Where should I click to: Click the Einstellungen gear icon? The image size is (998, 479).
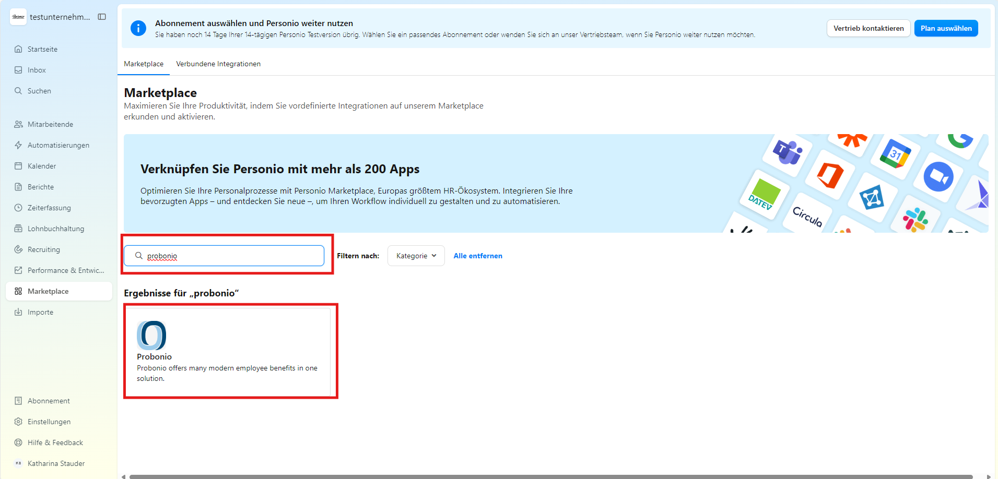[x=18, y=422]
